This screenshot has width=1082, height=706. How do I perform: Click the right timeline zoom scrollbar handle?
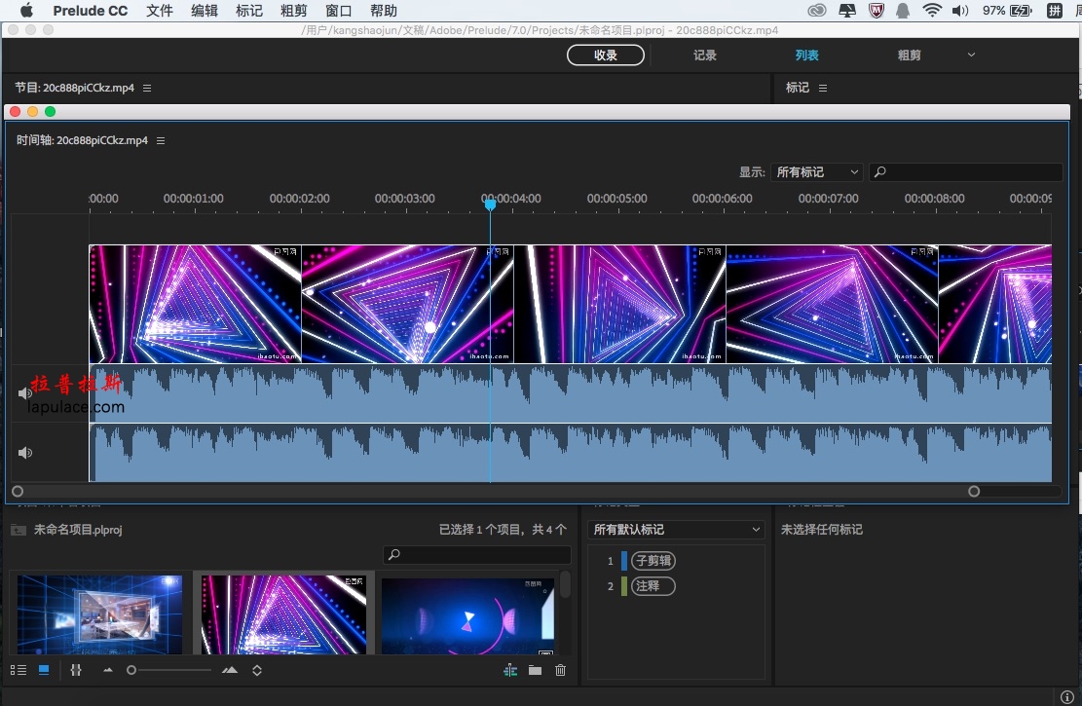coord(974,492)
